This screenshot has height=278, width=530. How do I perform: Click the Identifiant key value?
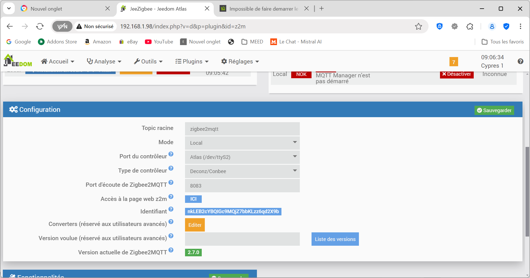coord(233,211)
